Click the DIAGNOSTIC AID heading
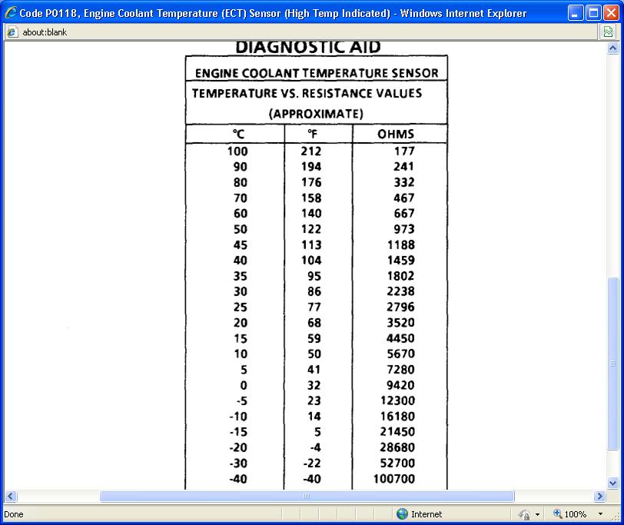The image size is (624, 525). pos(308,48)
